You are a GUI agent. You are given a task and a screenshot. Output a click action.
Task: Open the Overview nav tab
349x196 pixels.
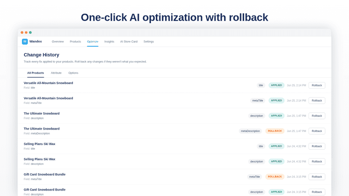click(58, 42)
